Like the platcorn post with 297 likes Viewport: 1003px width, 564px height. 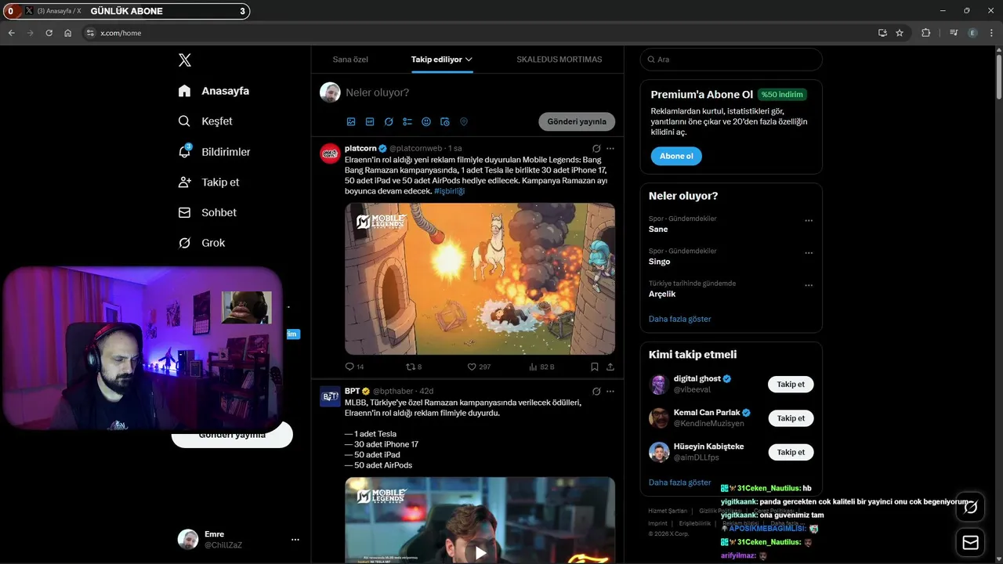click(479, 367)
